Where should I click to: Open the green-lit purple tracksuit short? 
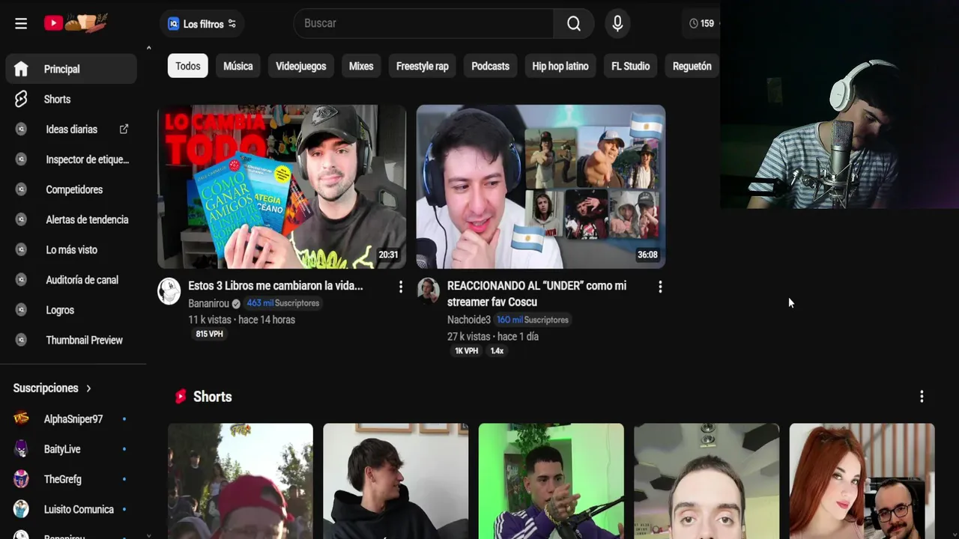click(551, 481)
